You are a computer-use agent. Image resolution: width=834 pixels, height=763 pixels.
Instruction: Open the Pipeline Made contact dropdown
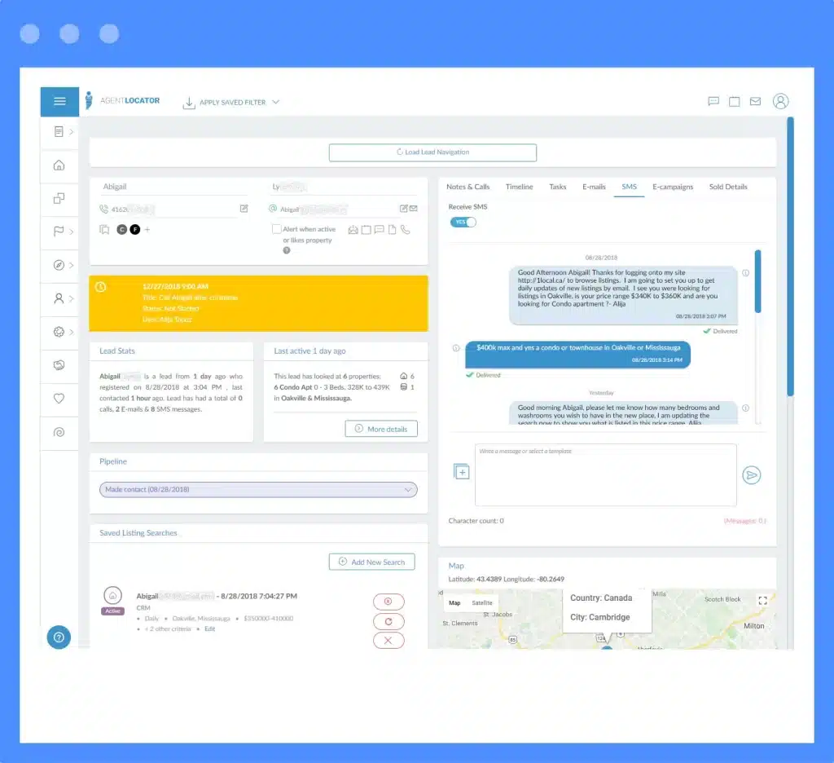[258, 490]
